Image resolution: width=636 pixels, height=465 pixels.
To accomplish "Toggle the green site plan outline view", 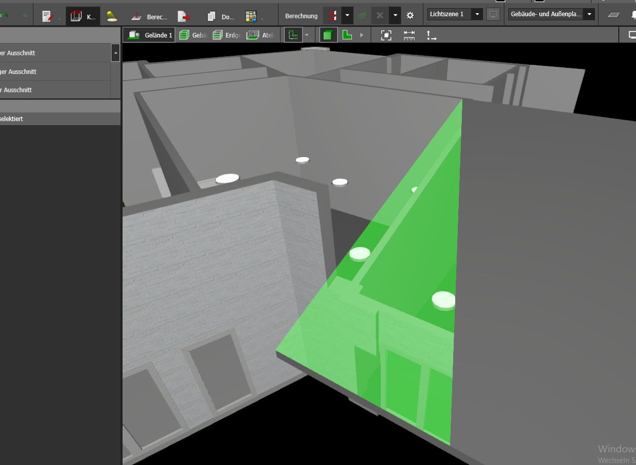I will point(293,35).
